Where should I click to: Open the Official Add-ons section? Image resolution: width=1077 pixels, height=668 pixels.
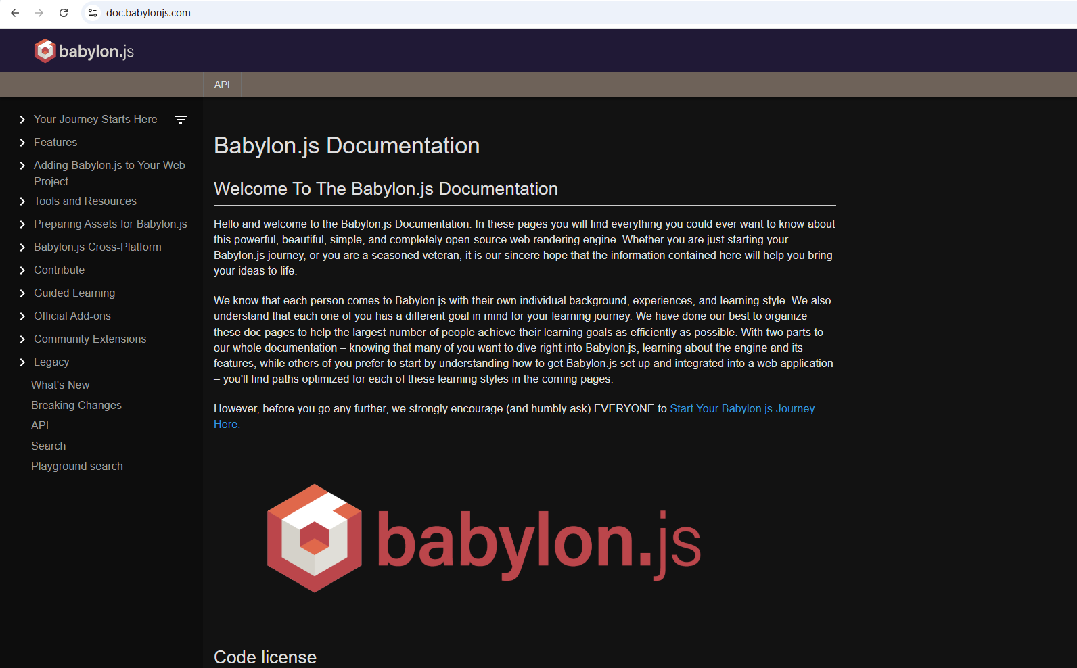72,316
